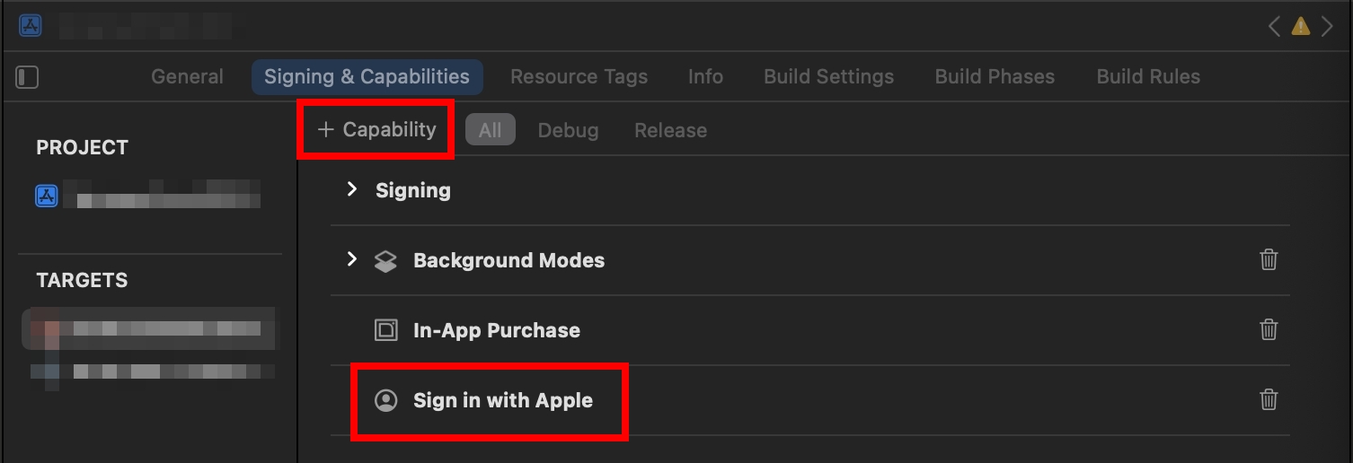Expand the Signing section
The image size is (1353, 463).
click(x=352, y=189)
